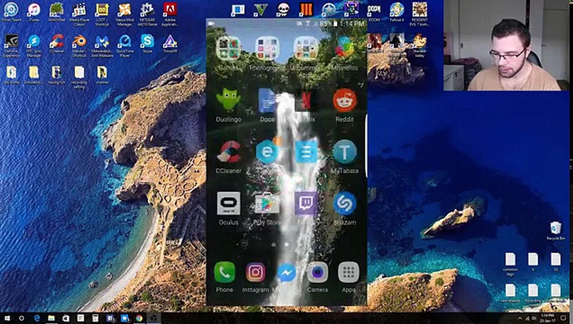This screenshot has width=573, height=324.
Task: Select the 'recording setting' desktop folder
Action: pos(79,77)
